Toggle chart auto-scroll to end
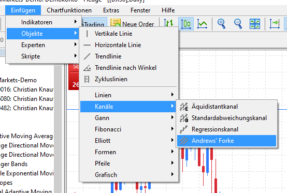The image size is (287, 193). [x=275, y=24]
